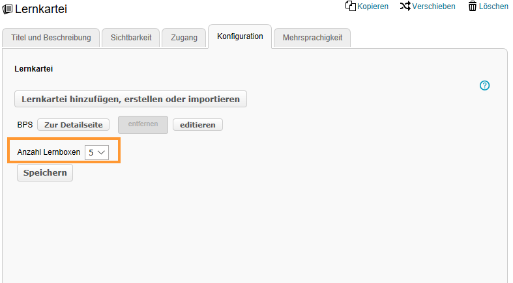Viewport: 513px width, 283px height.
Task: Click the Löschen link text
Action: (x=493, y=7)
